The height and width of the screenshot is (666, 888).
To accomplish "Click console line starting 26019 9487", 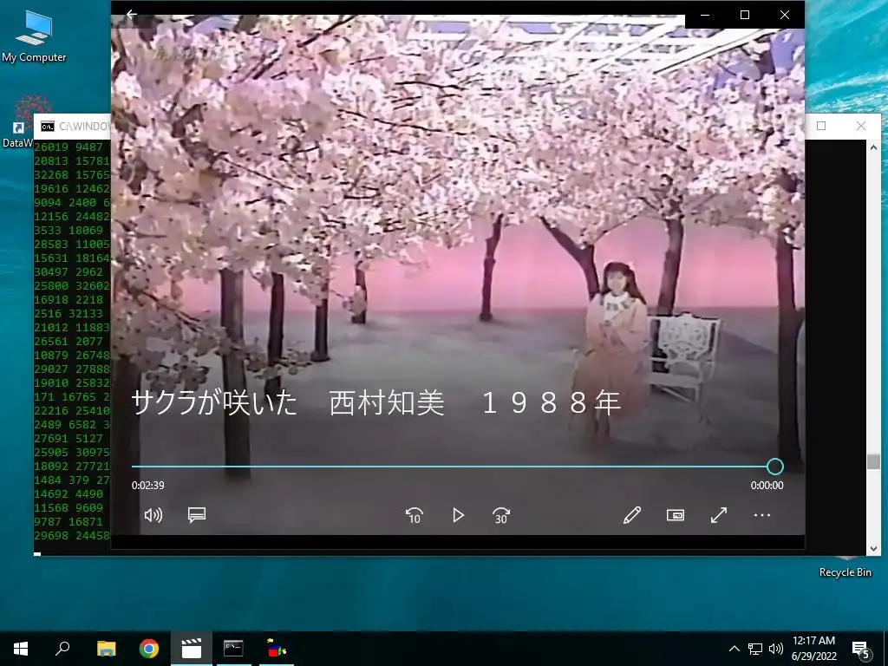I will (x=69, y=147).
